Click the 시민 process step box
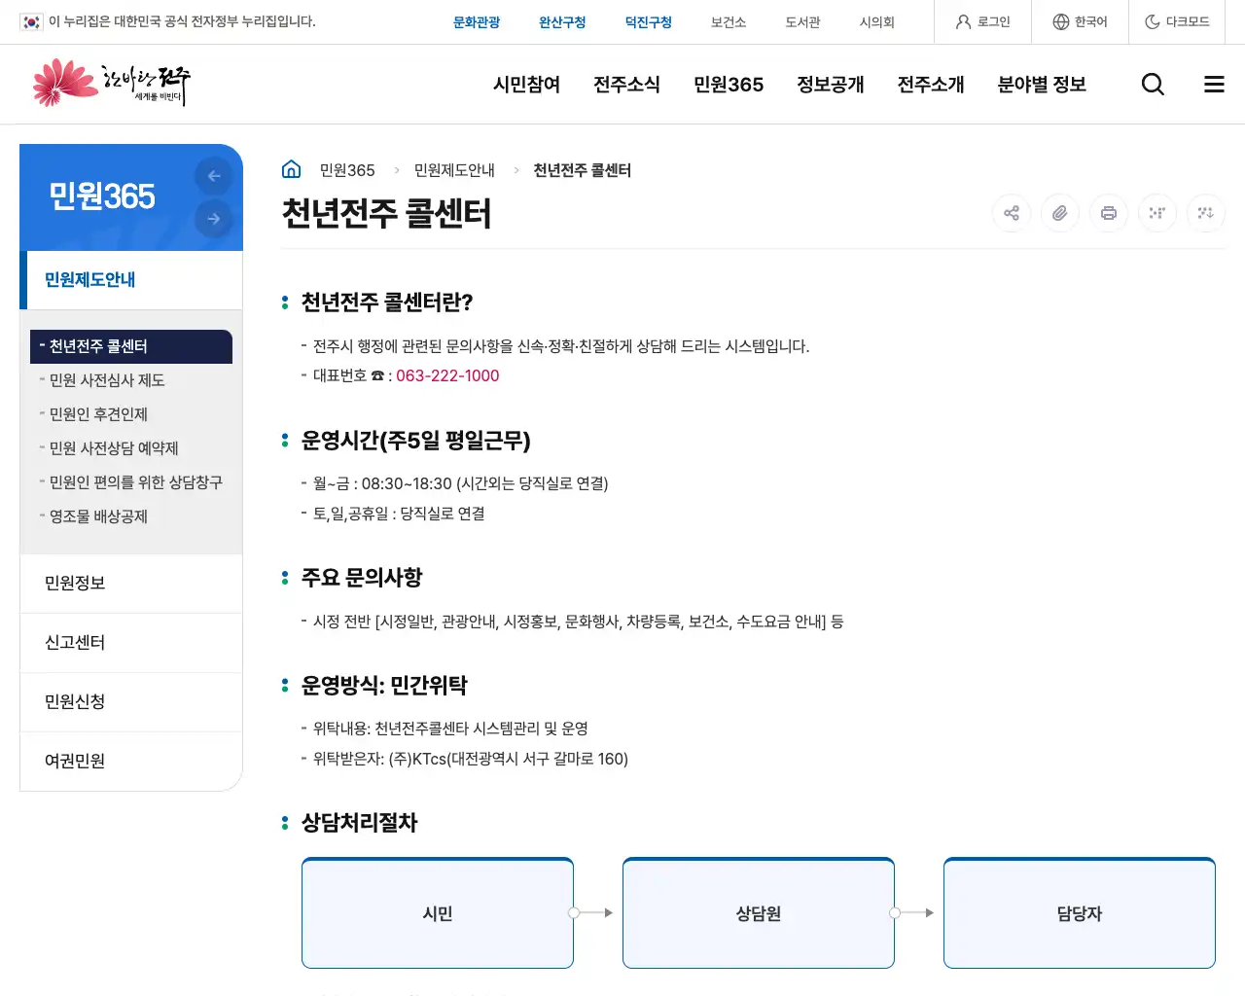 438,913
